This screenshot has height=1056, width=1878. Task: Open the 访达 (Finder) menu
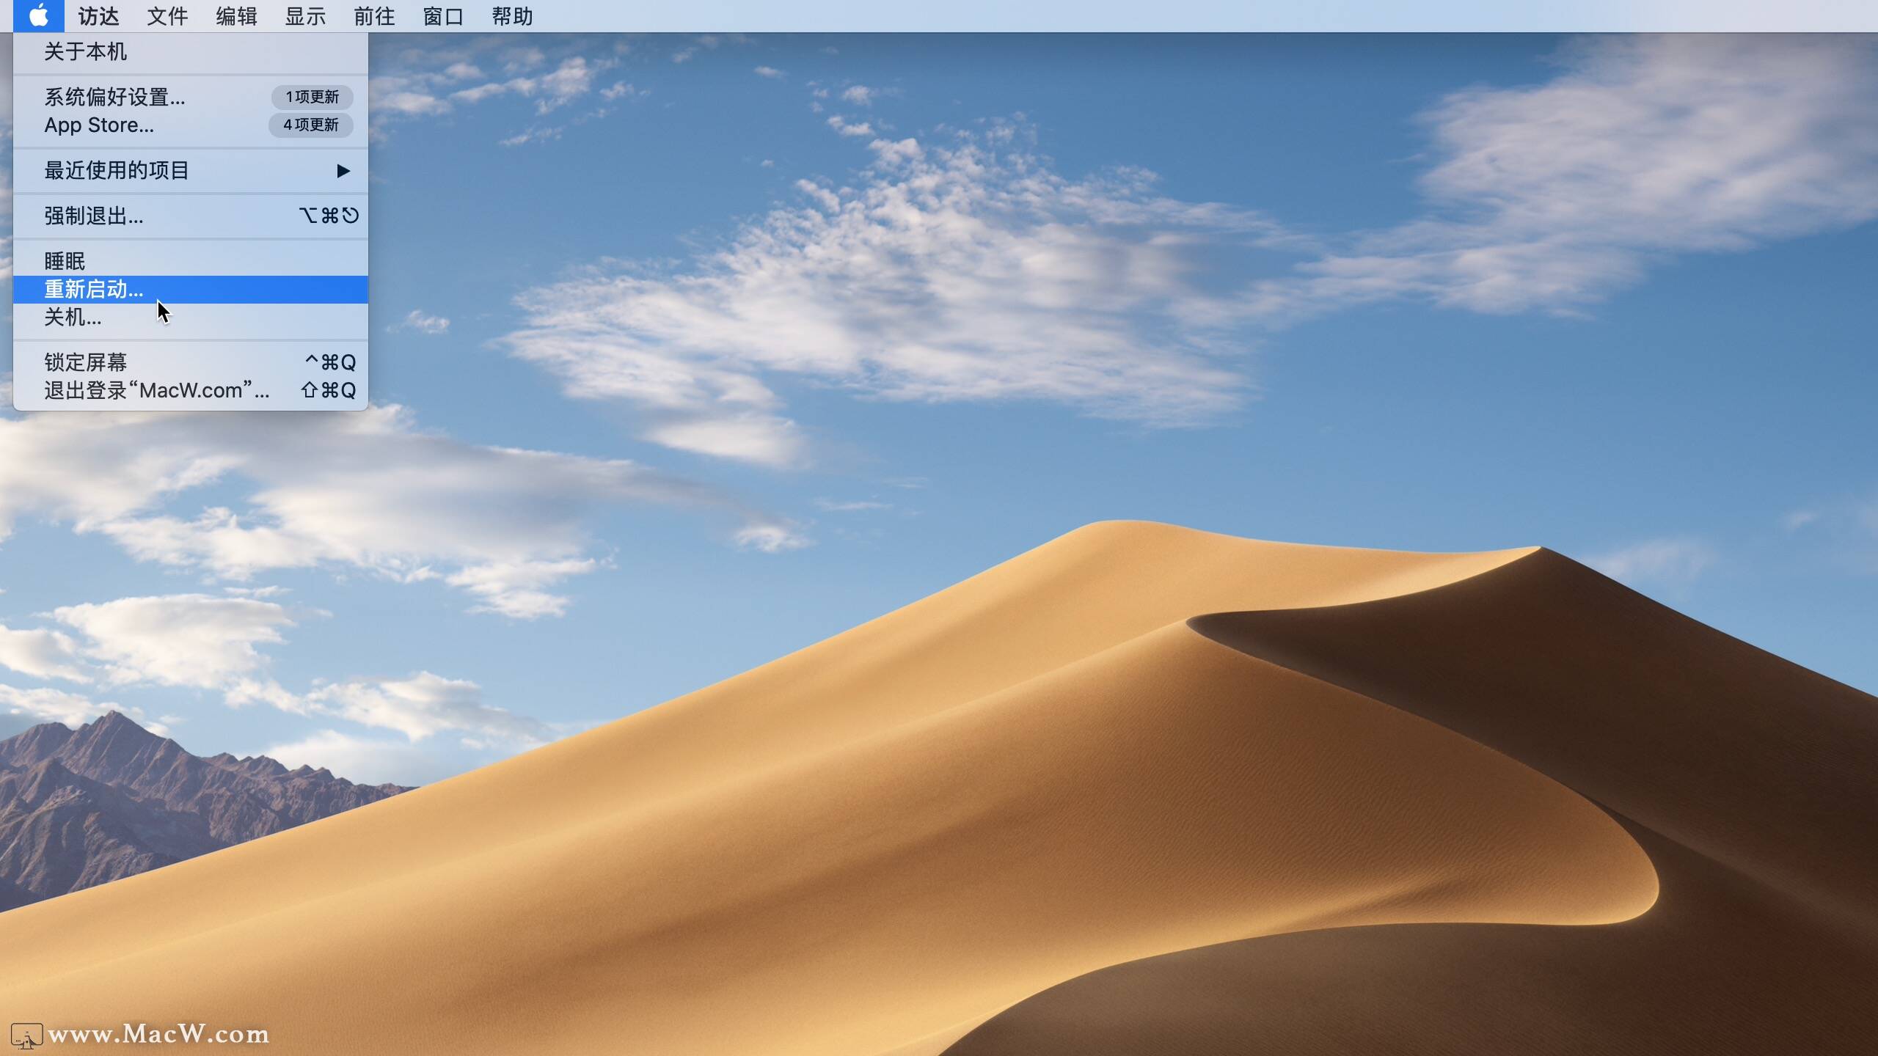pos(98,15)
